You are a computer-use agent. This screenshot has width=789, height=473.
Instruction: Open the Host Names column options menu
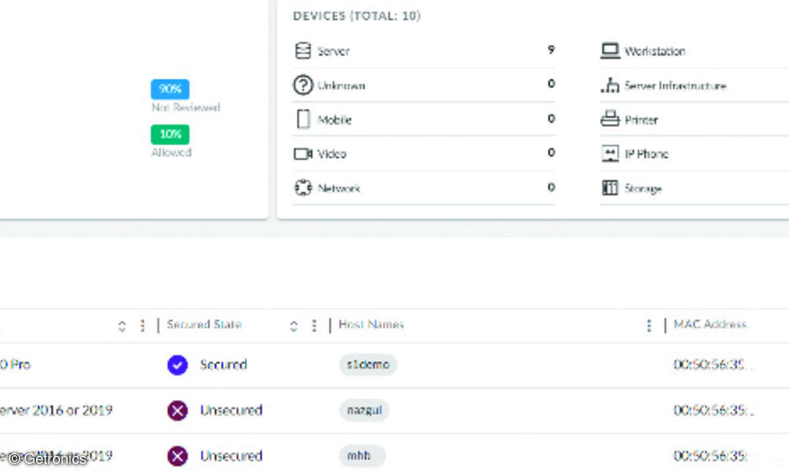pyautogui.click(x=649, y=326)
